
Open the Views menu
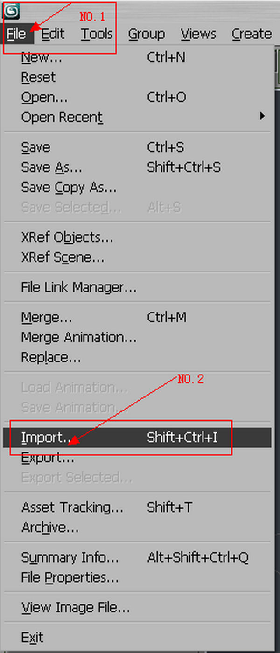click(x=199, y=34)
